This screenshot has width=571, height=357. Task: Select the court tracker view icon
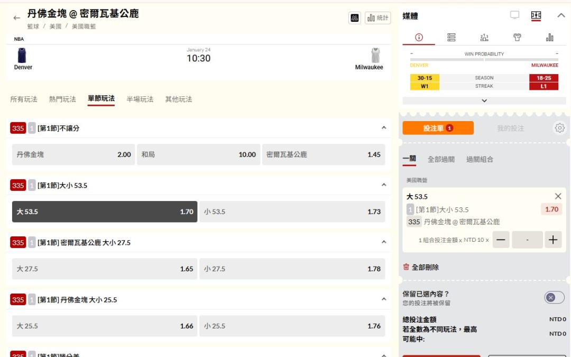click(x=536, y=15)
